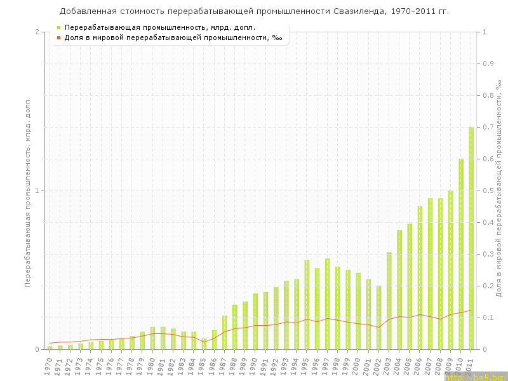Click the 0.7 tick on right axis

tap(488, 127)
